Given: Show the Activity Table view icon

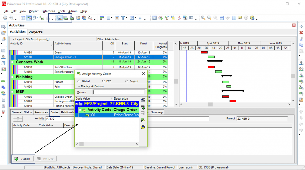Looking at the screenshot, I should click(23, 18).
